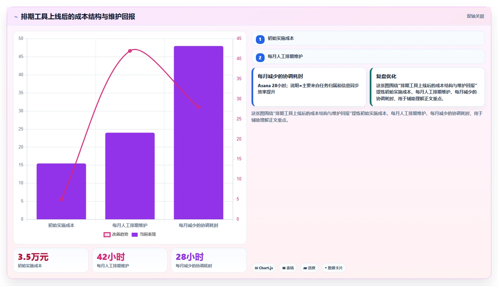Click the title 排期工具上线后的成本结构与维护回报
This screenshot has width=498, height=286.
78,16
